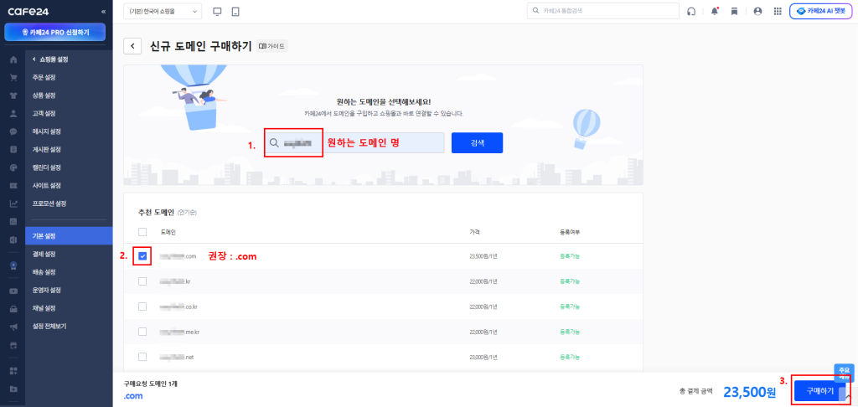Open the shopping cart orders icon

coord(13,78)
